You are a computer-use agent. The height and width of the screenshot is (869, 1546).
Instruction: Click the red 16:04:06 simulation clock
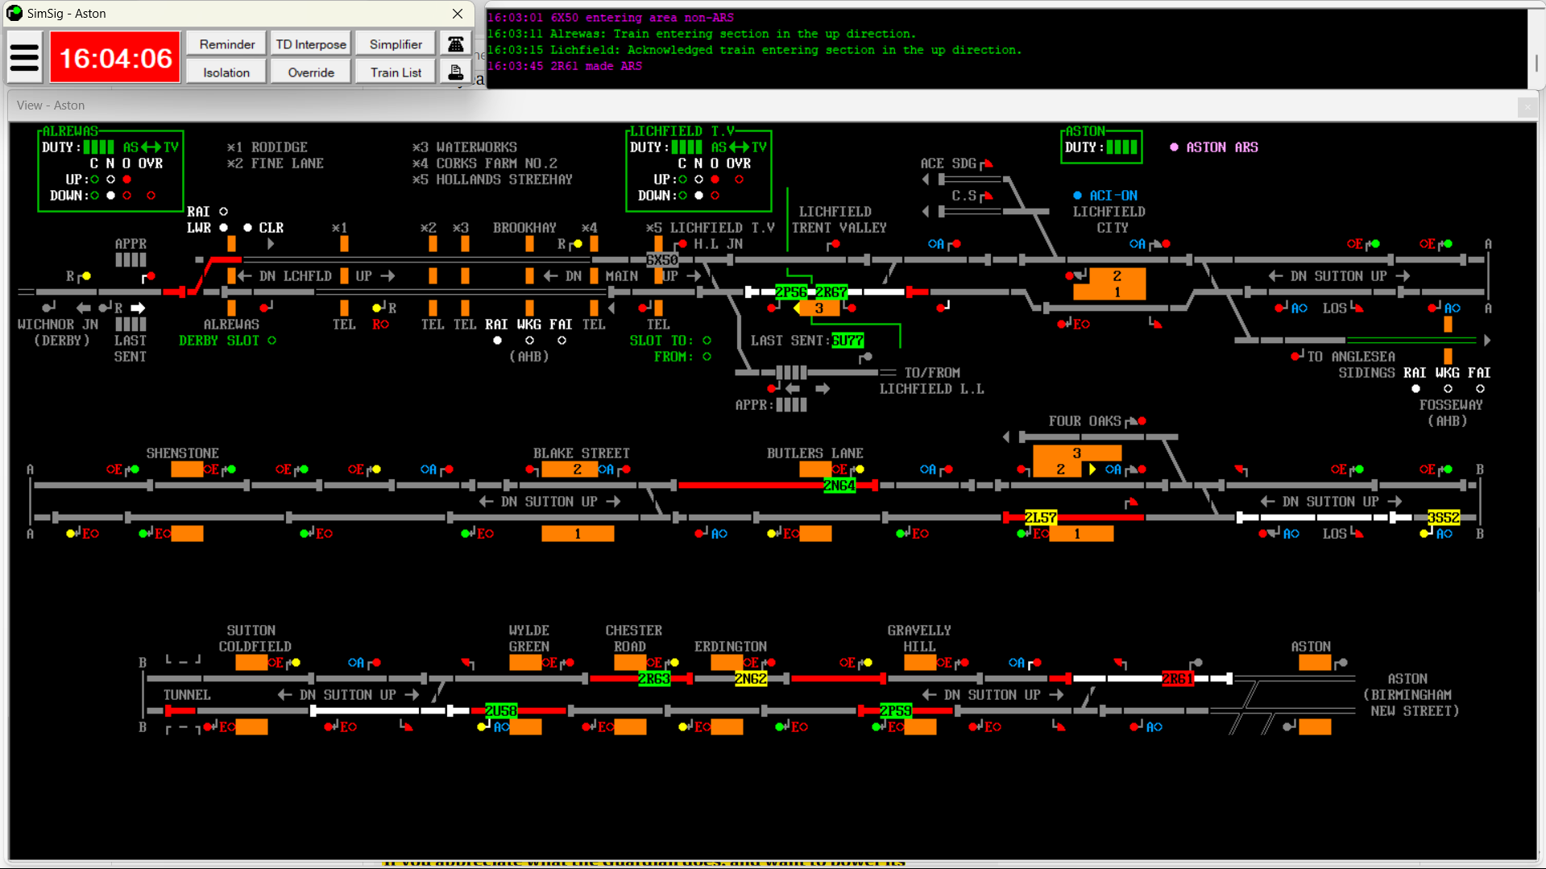click(x=115, y=58)
